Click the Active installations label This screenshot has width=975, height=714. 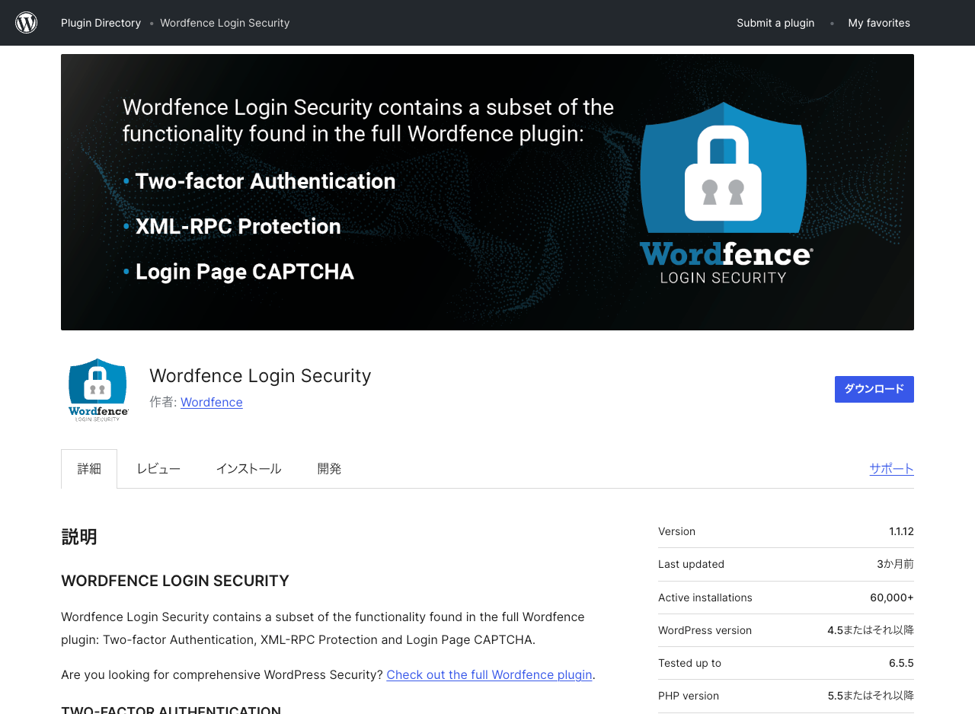click(x=705, y=598)
